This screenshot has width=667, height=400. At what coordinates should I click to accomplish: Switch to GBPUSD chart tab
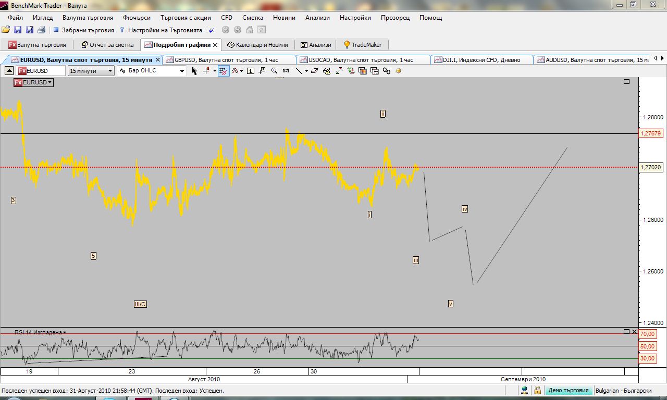pos(229,60)
